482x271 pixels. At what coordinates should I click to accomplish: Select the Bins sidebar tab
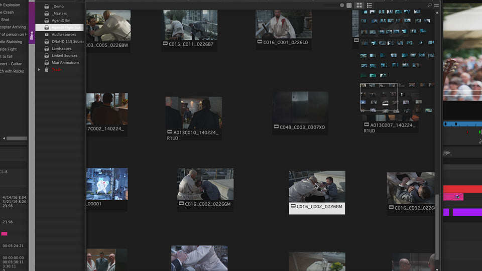click(32, 35)
